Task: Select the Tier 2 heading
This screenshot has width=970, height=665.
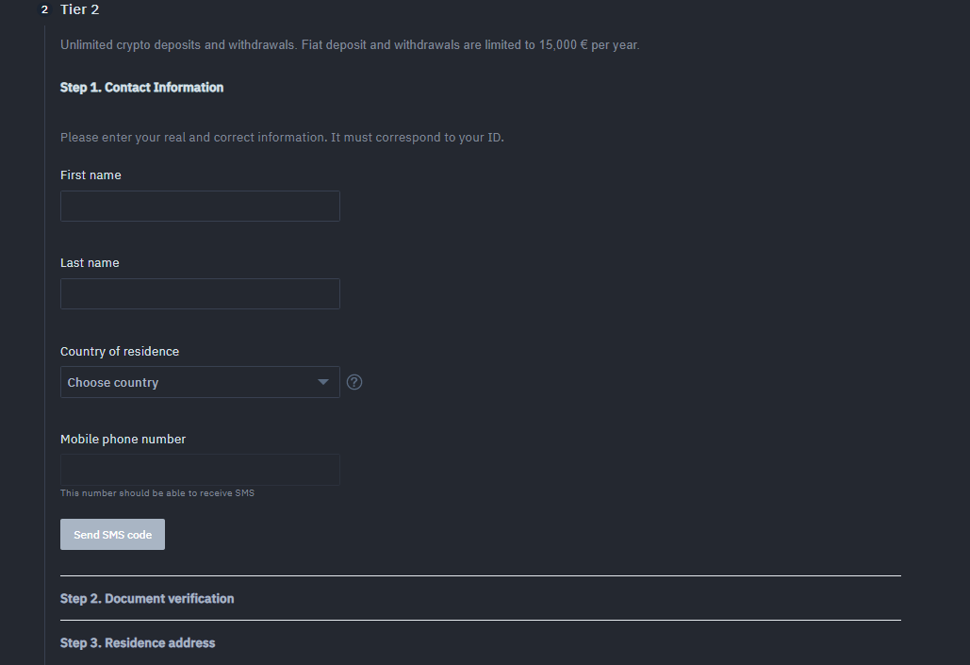Action: [80, 9]
